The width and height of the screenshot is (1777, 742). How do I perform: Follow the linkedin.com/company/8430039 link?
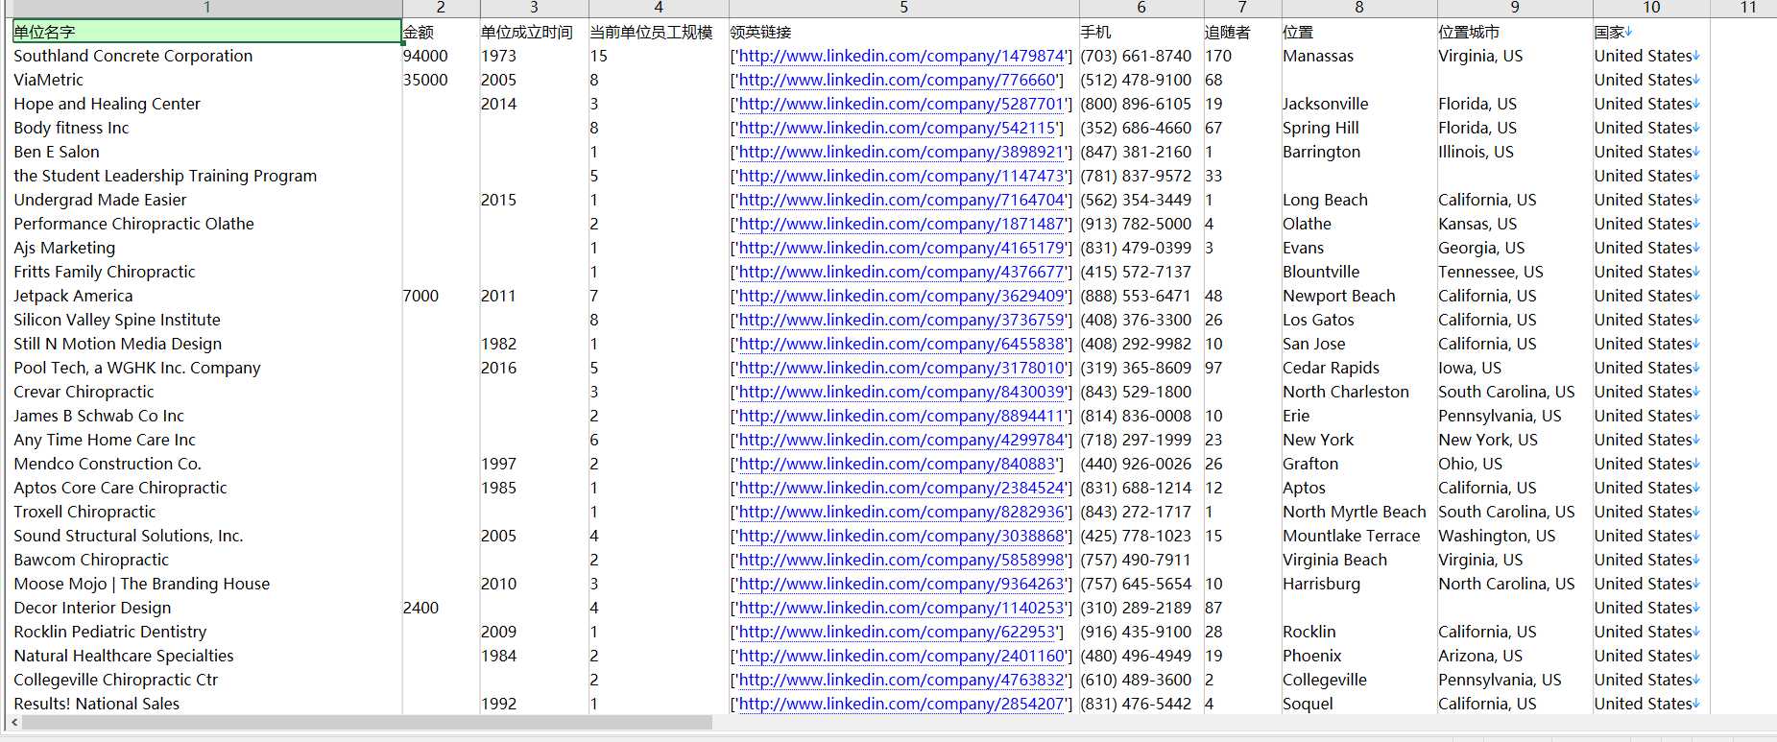901,392
